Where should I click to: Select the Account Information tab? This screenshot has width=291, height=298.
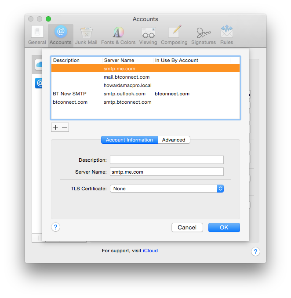(129, 140)
